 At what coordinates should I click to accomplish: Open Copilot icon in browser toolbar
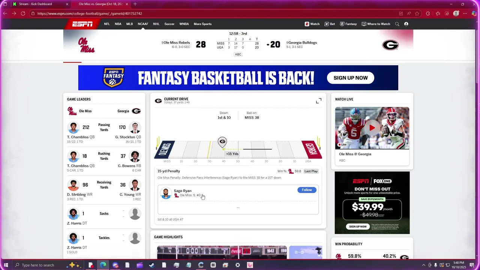click(475, 13)
